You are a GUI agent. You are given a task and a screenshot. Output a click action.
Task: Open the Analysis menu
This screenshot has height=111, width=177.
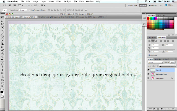pyautogui.click(x=67, y=1)
